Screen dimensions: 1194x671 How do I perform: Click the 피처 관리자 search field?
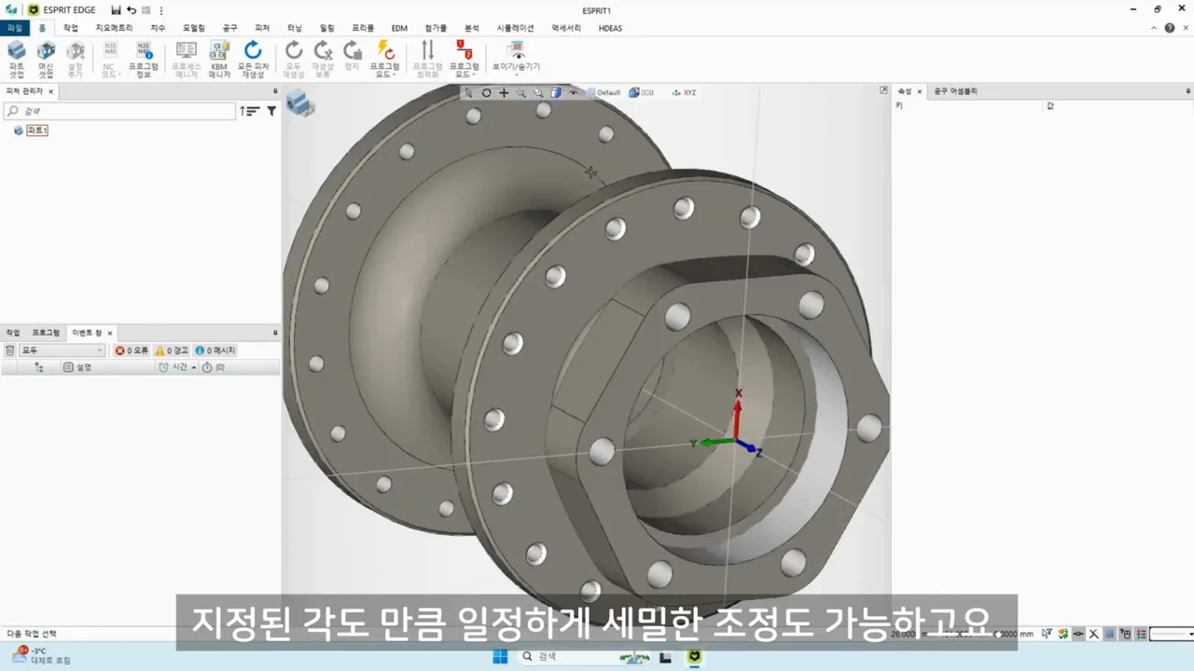[119, 111]
